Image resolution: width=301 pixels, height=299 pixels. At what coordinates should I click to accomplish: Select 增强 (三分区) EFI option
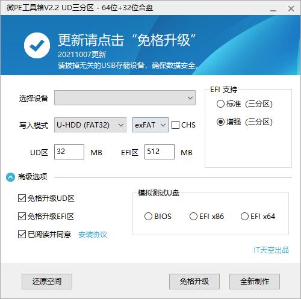(x=220, y=122)
